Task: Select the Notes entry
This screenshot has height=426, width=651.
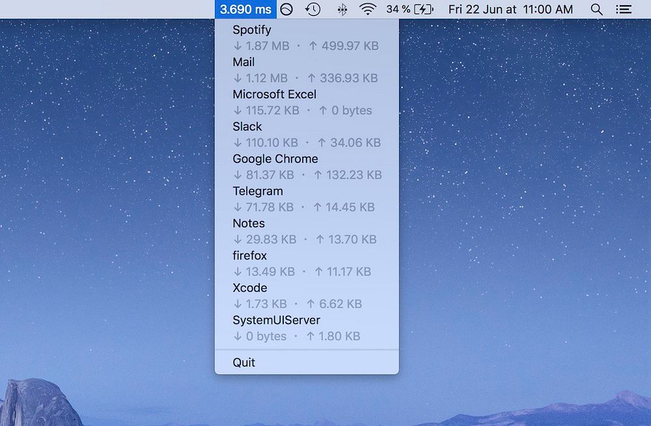Action: click(x=249, y=223)
